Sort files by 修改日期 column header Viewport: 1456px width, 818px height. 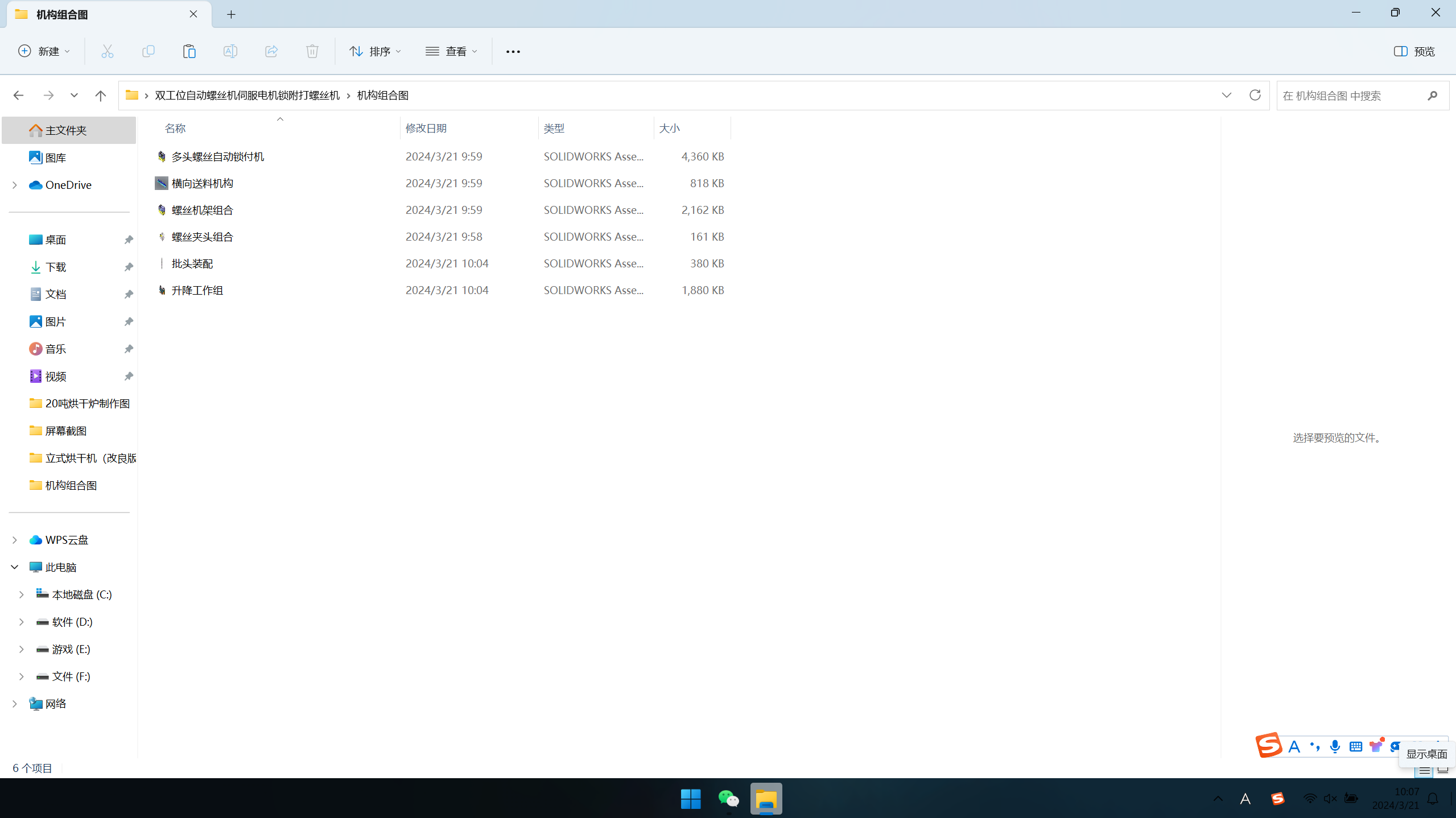(x=426, y=128)
